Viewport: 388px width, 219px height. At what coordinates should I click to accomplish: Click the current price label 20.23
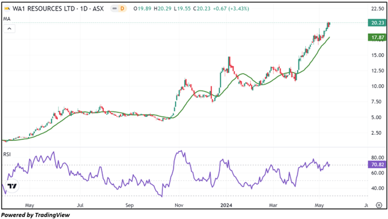point(377,23)
